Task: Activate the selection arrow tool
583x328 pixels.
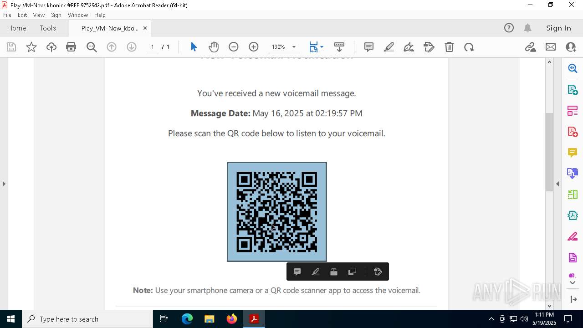Action: [194, 47]
